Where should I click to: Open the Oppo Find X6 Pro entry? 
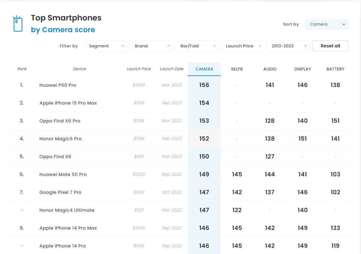[60, 121]
